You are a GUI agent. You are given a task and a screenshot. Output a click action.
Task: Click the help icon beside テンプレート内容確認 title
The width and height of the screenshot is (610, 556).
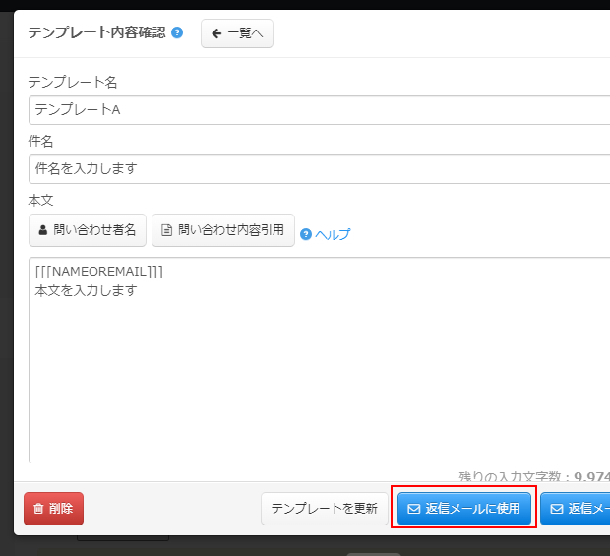[177, 32]
